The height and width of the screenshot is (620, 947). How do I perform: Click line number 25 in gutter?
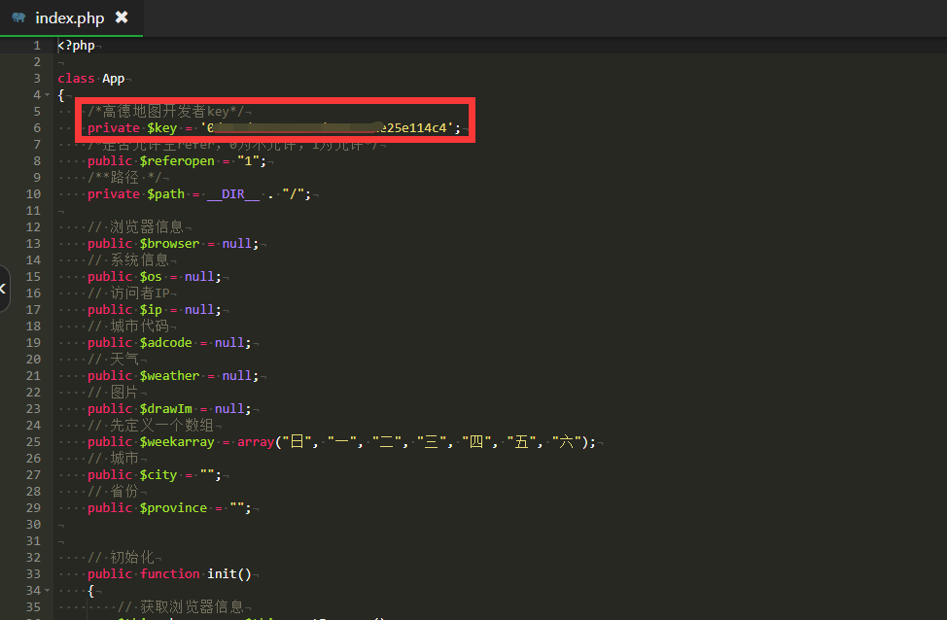click(x=32, y=442)
